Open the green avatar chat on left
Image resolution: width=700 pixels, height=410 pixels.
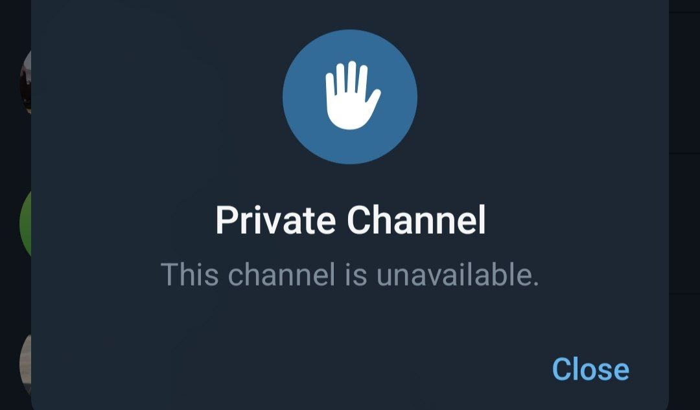(25, 223)
